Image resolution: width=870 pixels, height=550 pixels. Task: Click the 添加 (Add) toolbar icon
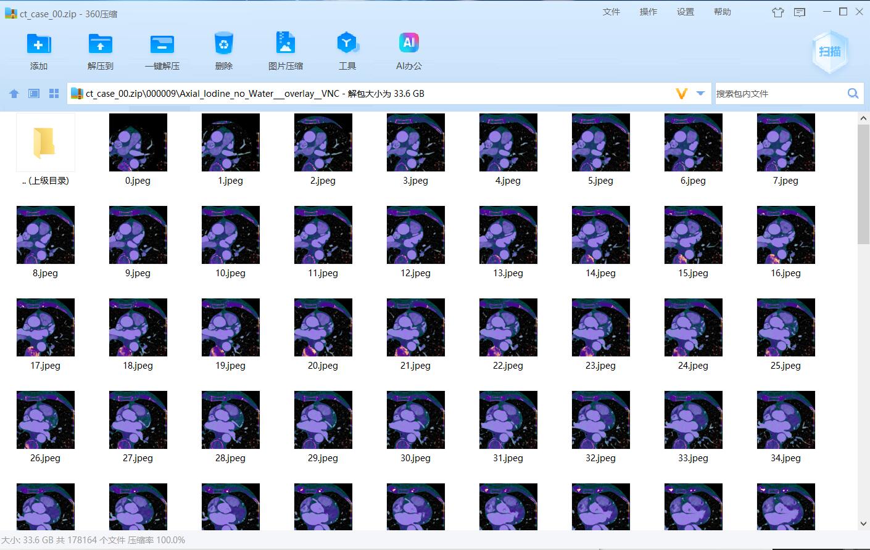tap(38, 44)
